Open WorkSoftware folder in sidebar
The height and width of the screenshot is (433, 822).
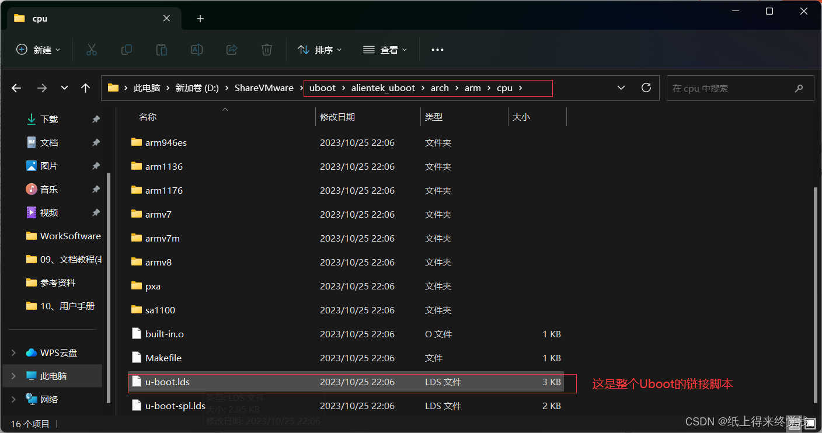pos(64,236)
